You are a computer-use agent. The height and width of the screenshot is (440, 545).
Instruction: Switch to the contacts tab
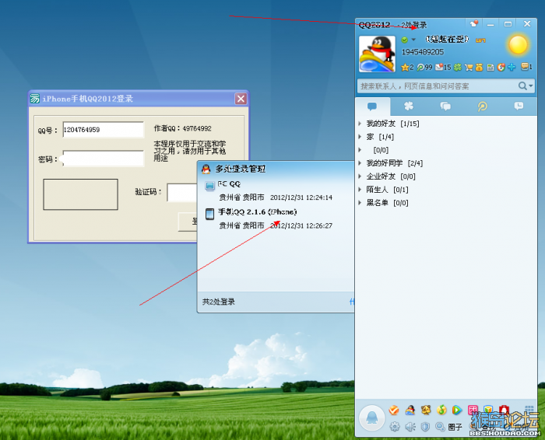[372, 107]
